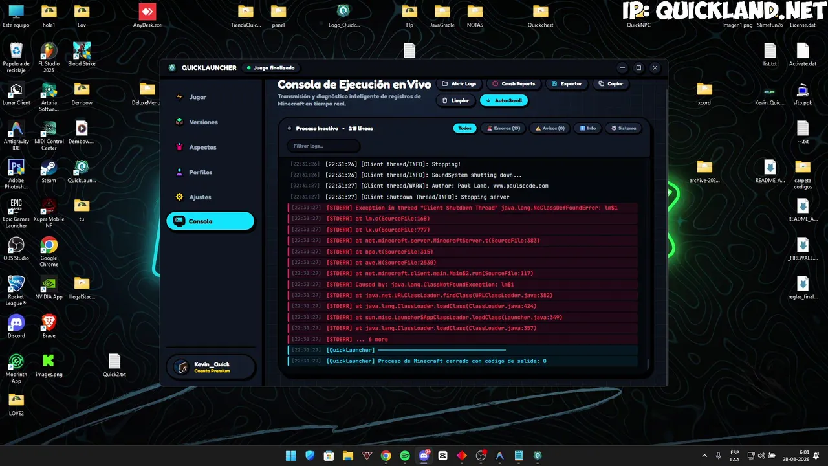828x466 pixels.
Task: Select the Antigravity IDE desktop shortcut
Action: coord(16,135)
